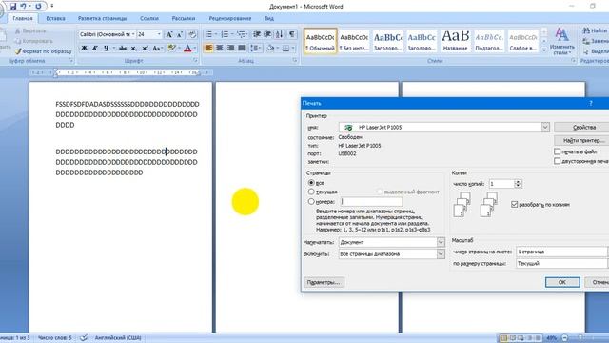Enable the двусторонняя печать checkbox
The height and width of the screenshot is (343, 609).
click(557, 161)
